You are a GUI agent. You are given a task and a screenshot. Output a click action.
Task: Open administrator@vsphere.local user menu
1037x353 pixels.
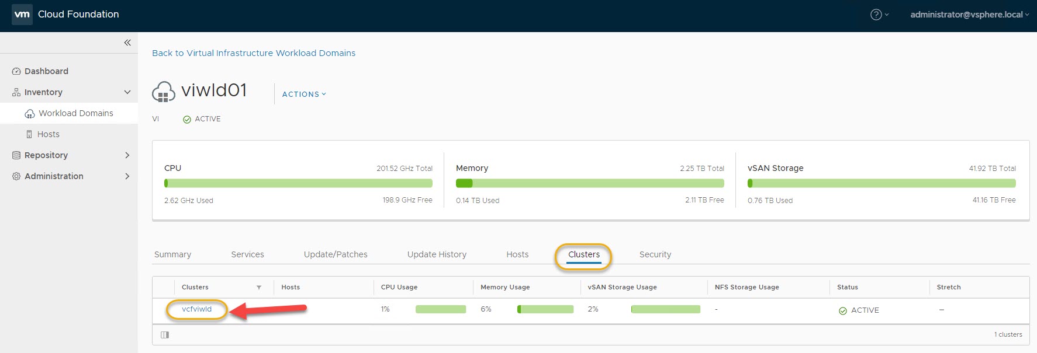(x=969, y=15)
